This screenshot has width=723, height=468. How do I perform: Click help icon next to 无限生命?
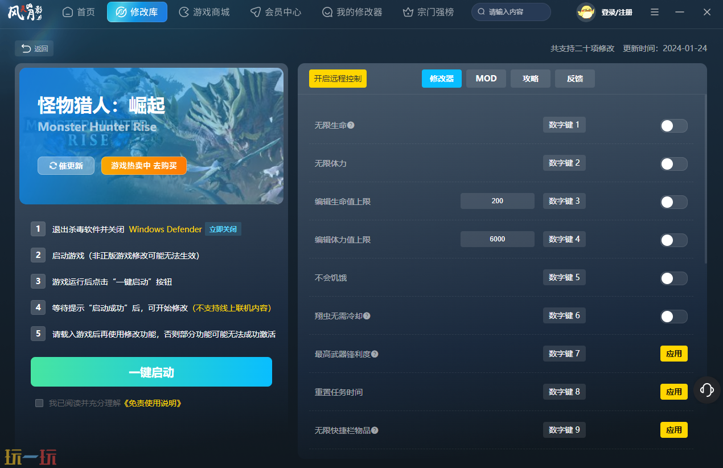point(351,125)
